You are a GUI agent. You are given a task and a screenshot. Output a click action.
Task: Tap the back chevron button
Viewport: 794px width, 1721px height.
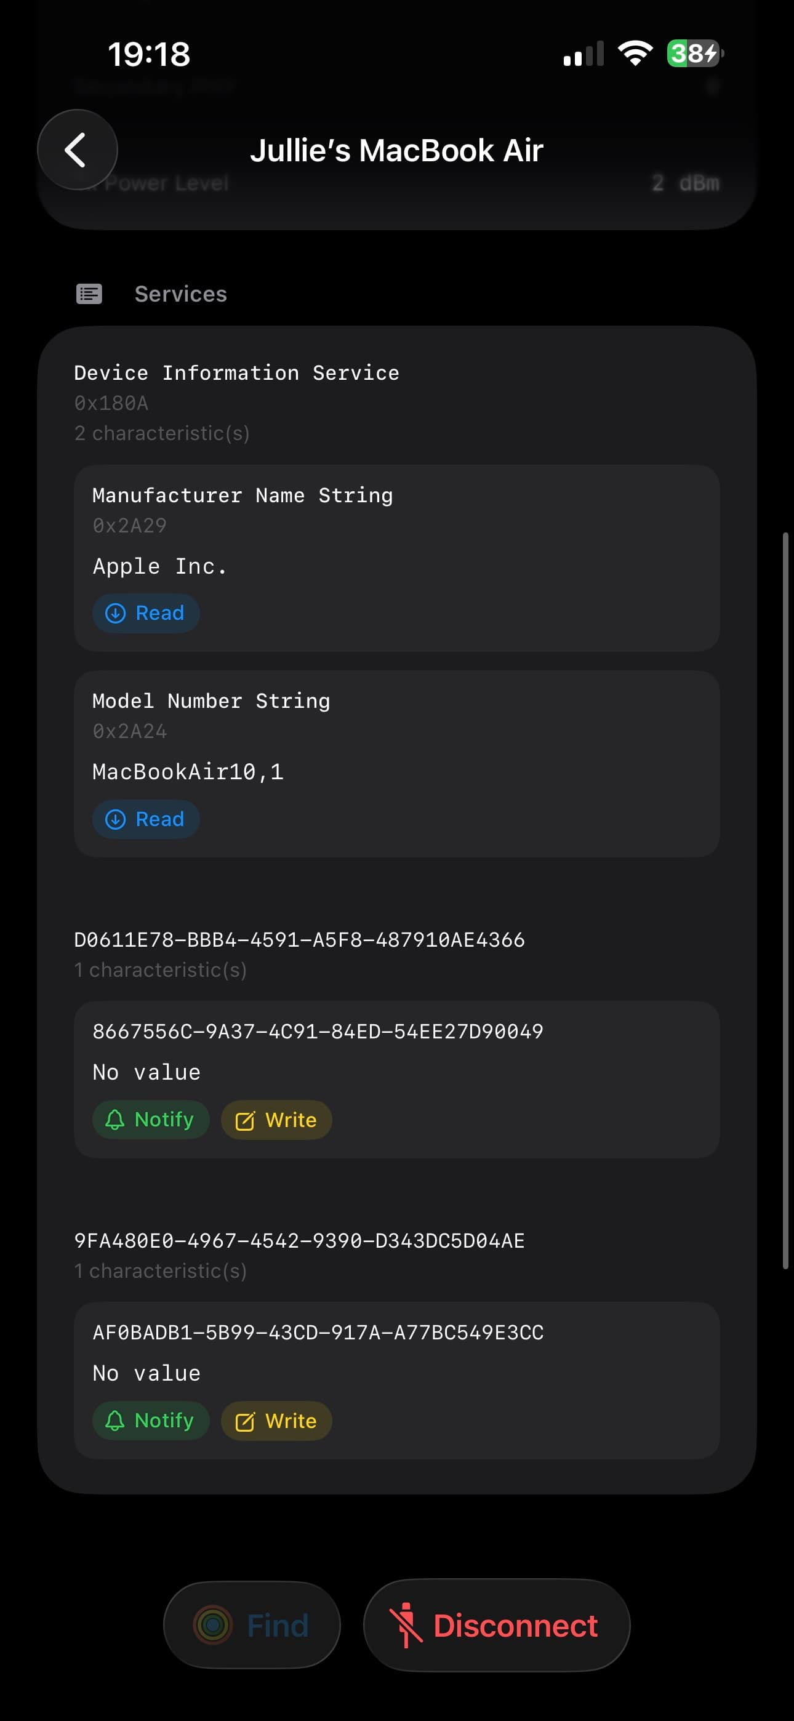(78, 150)
